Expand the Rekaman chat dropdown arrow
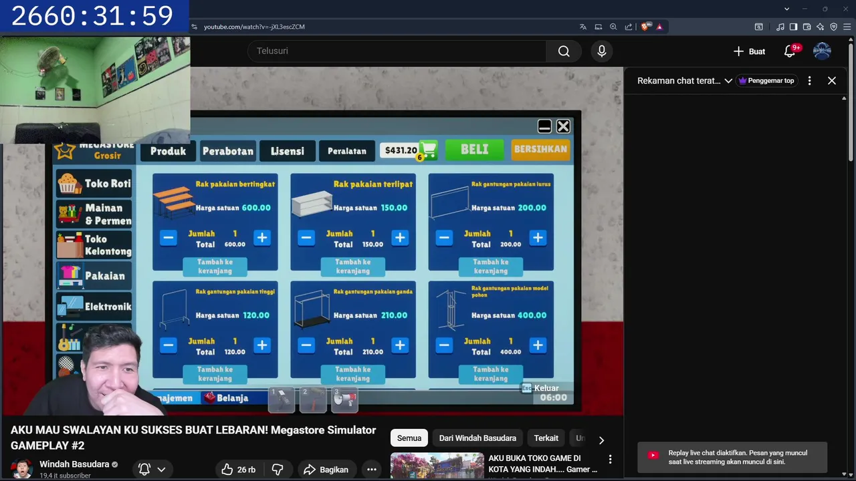The width and height of the screenshot is (856, 481). pyautogui.click(x=728, y=81)
